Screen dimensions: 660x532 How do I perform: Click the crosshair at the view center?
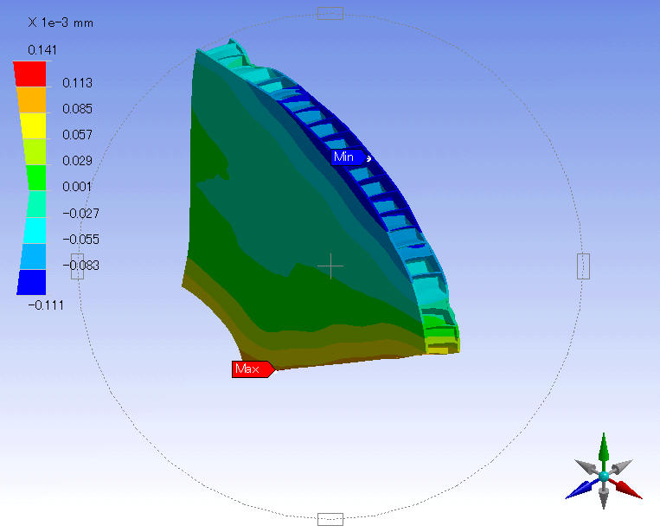coord(330,266)
